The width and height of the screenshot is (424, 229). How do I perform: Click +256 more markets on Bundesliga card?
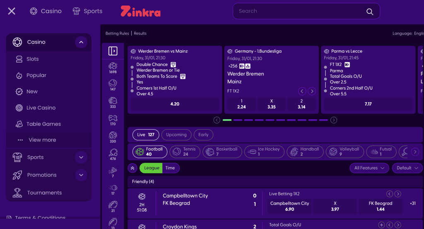click(x=233, y=66)
